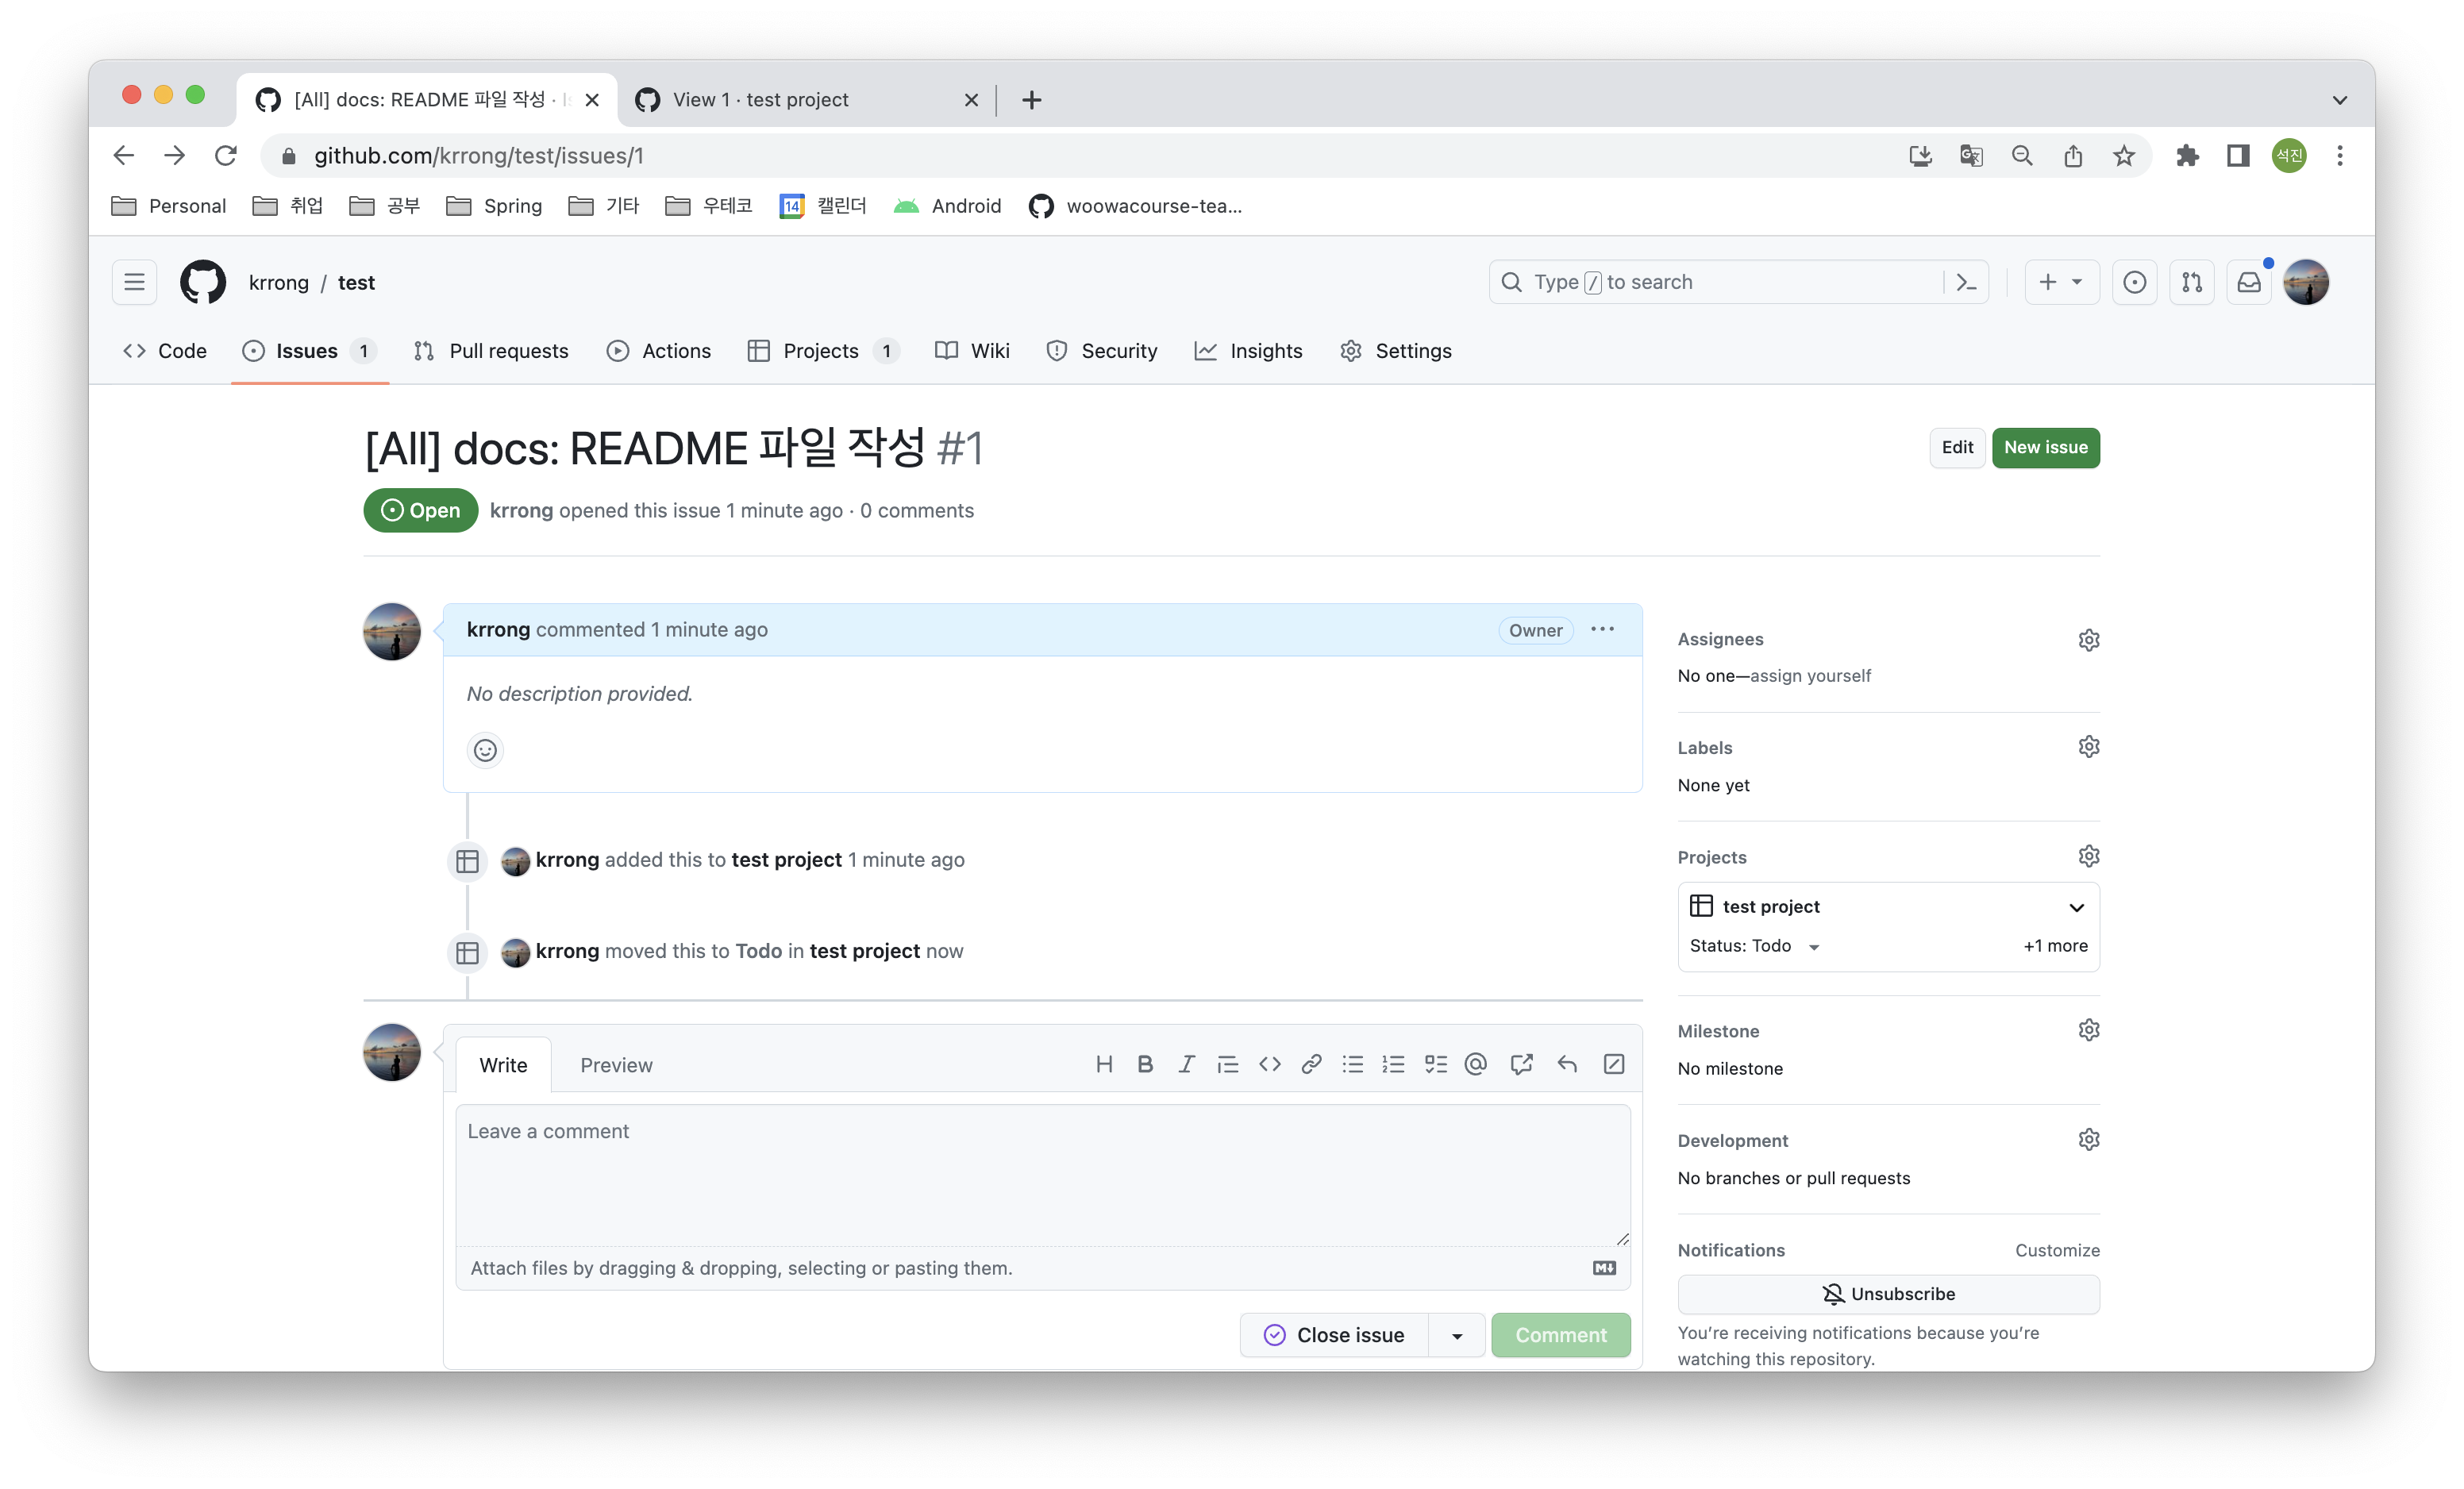The height and width of the screenshot is (1489, 2464).
Task: Switch to the Insights tab
Action: [x=1248, y=351]
